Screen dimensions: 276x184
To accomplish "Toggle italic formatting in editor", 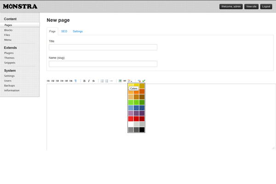I will click(x=89, y=81).
